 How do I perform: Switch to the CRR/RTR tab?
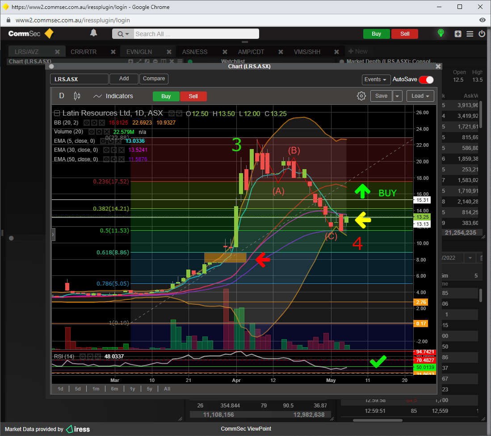point(83,52)
